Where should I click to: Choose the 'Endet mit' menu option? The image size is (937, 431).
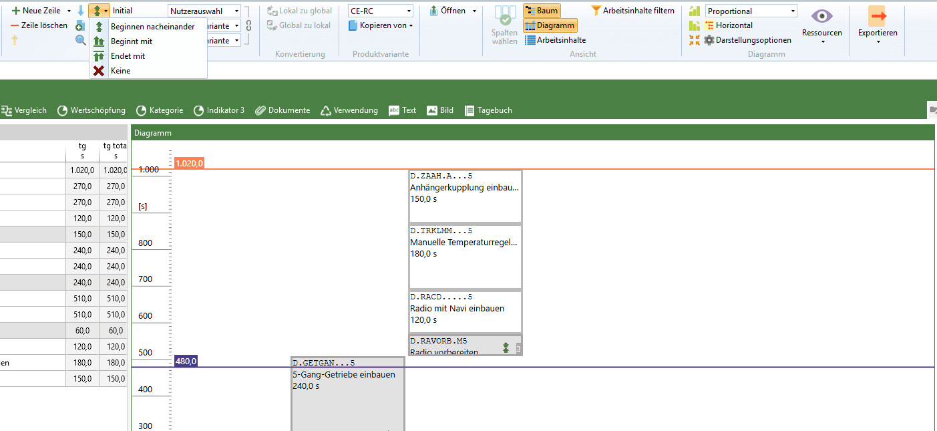[128, 56]
